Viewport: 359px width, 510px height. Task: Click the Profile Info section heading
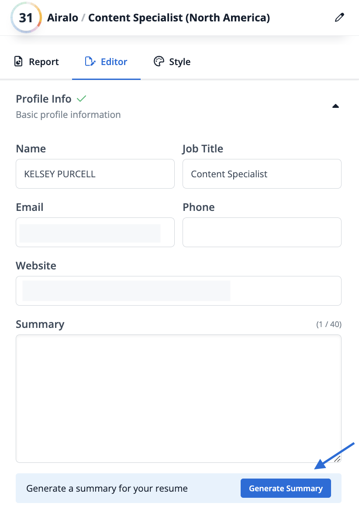coord(44,99)
